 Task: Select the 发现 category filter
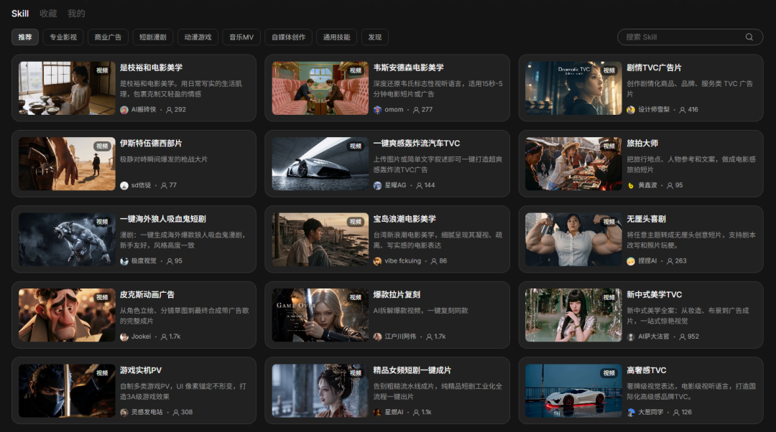[374, 37]
